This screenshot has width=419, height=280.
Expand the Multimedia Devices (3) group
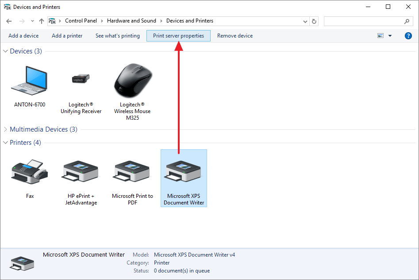[x=5, y=129]
